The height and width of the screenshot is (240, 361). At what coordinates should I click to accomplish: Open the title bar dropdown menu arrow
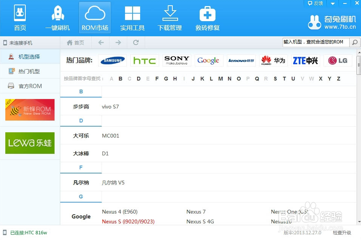333,3
